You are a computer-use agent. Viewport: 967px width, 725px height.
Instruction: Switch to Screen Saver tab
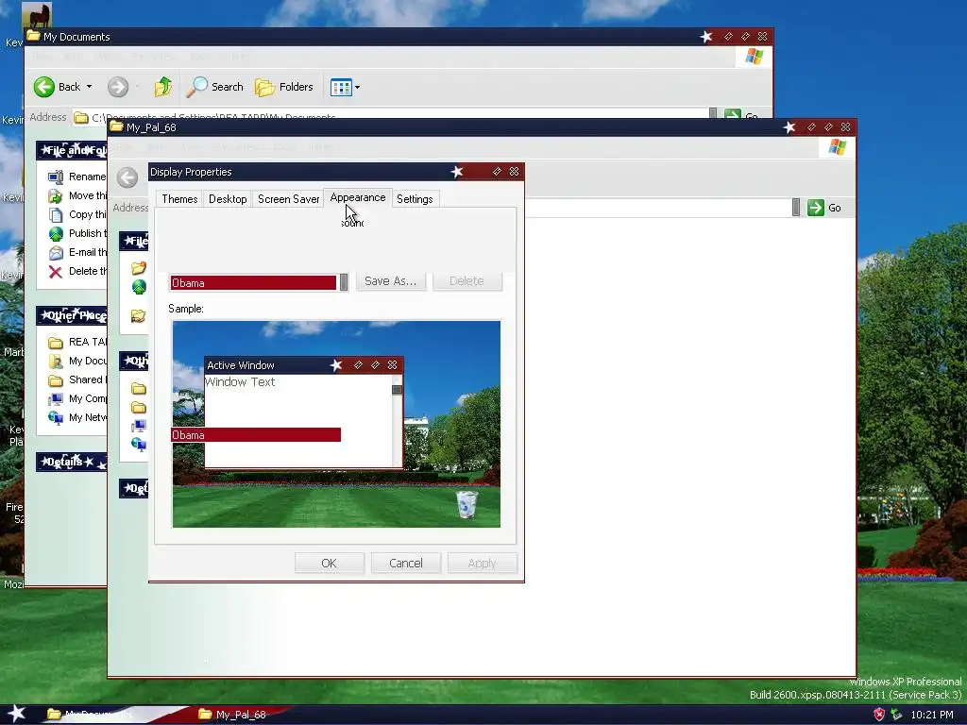pos(289,199)
